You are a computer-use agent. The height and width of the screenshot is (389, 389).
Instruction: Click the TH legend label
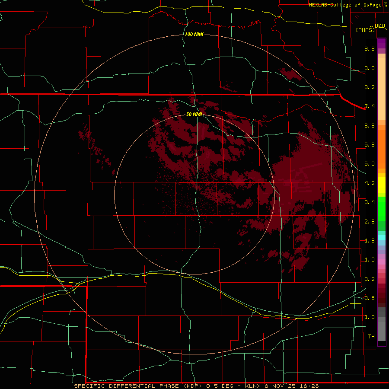371,337
